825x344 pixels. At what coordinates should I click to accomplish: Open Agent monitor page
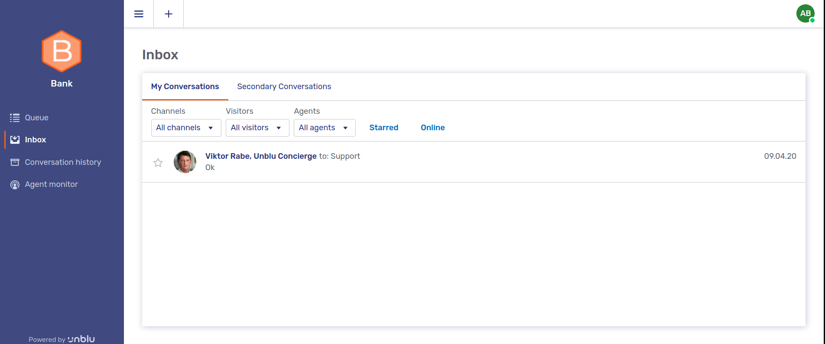pyautogui.click(x=51, y=184)
